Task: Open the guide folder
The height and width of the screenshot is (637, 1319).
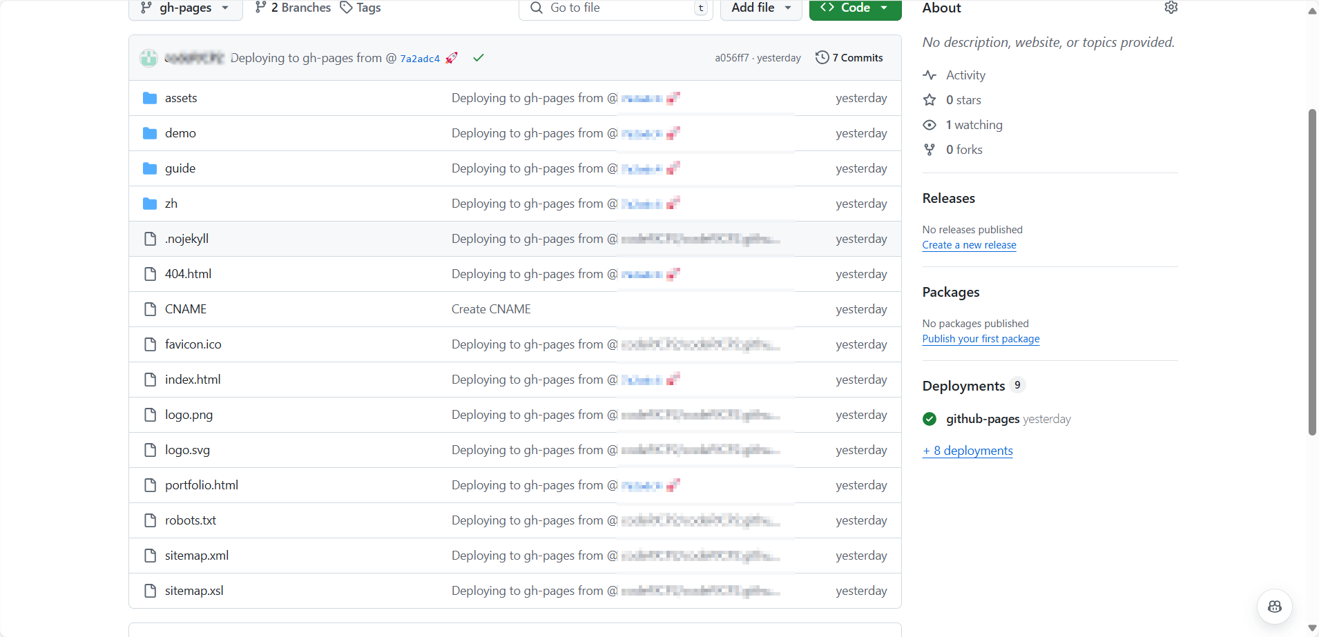Action: click(x=180, y=168)
